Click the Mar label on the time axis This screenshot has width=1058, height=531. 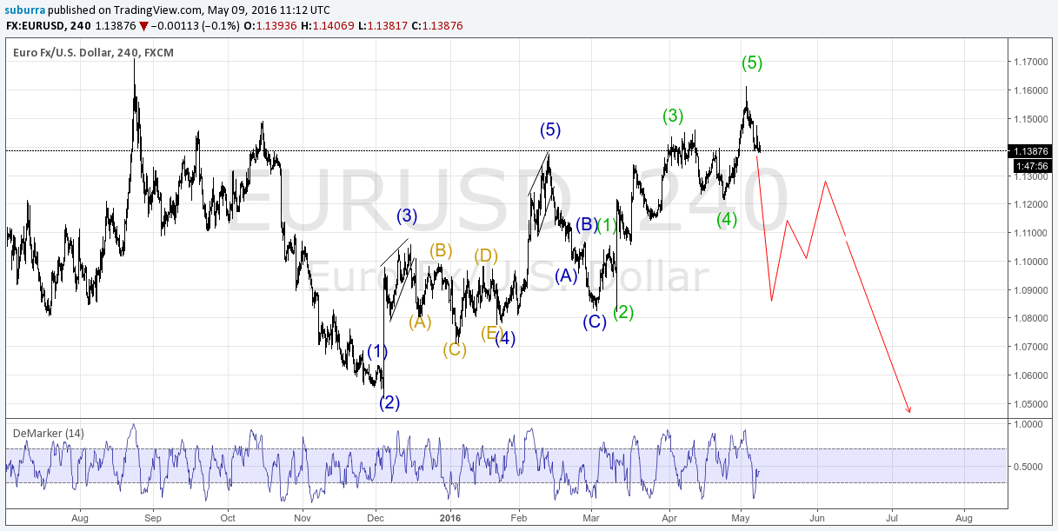click(592, 517)
